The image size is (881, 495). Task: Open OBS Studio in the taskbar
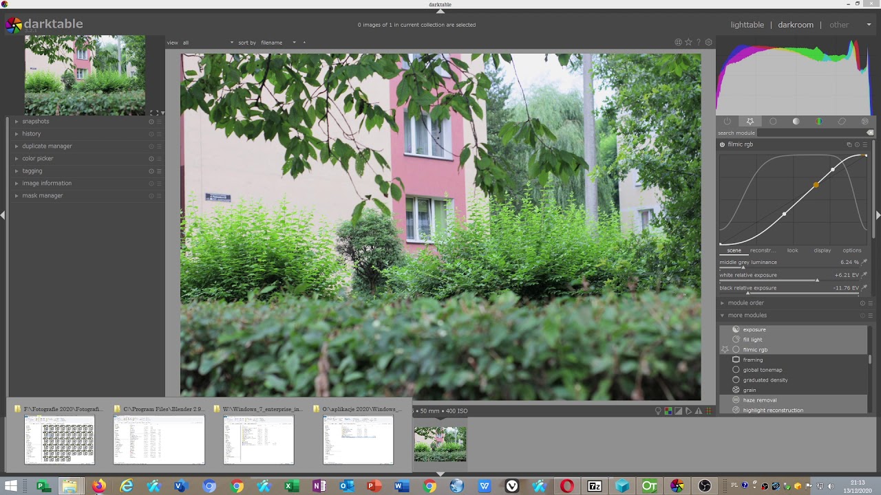click(705, 486)
